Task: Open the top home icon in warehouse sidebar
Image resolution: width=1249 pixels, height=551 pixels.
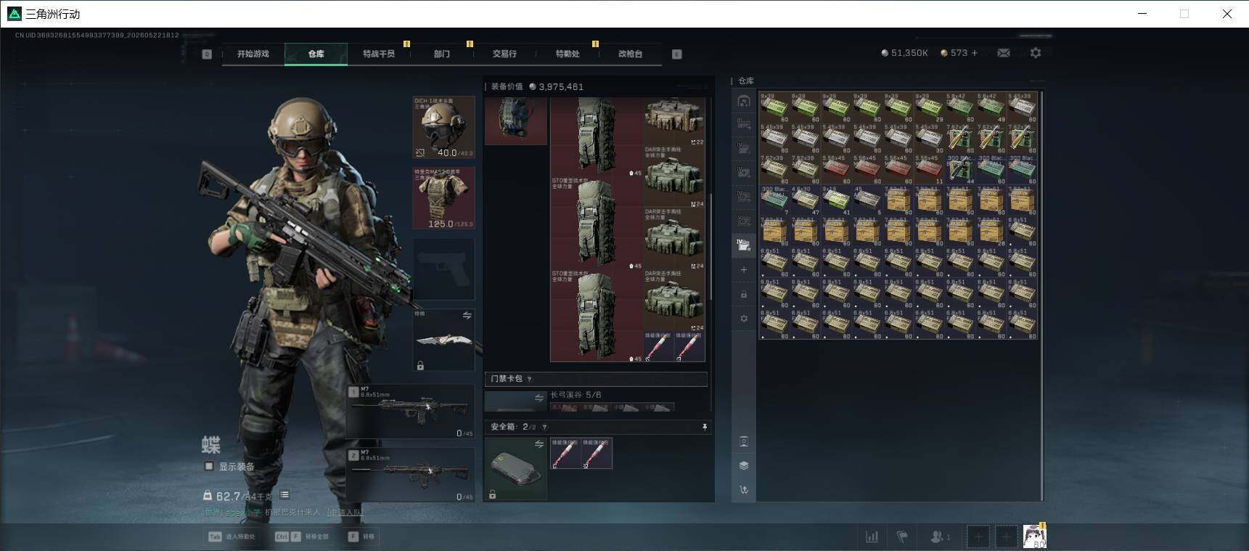Action: [744, 101]
